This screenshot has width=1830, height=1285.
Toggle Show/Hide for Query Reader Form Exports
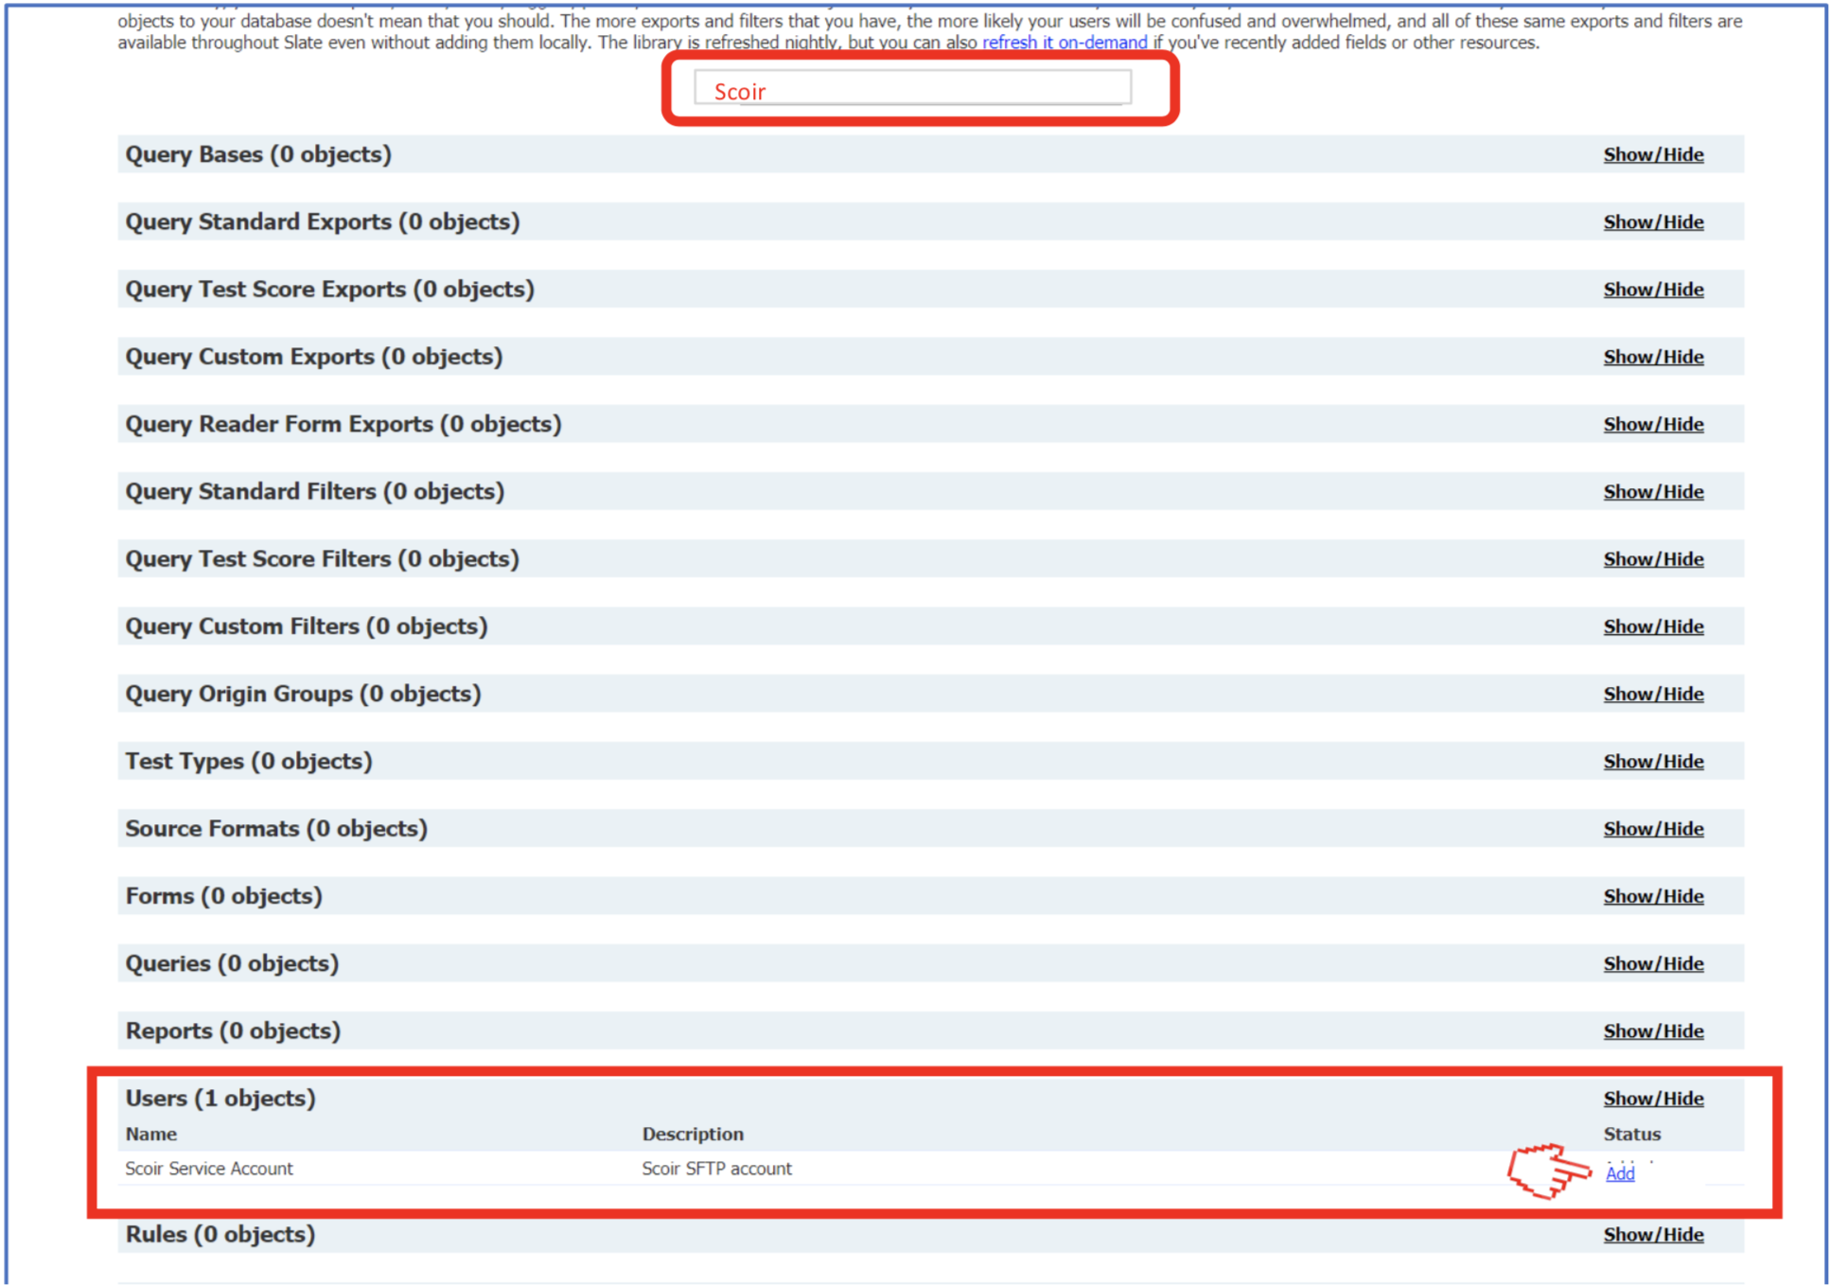(x=1653, y=425)
